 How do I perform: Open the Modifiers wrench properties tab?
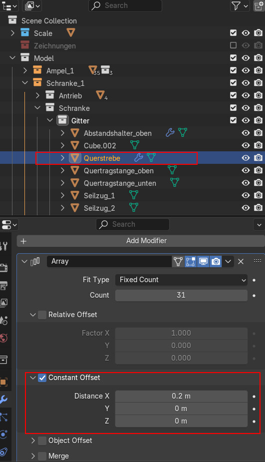[4, 399]
